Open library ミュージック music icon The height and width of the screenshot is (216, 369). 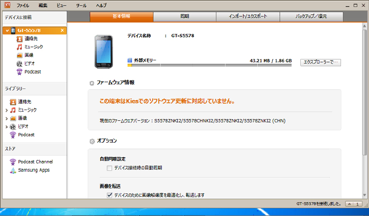pos(13,110)
